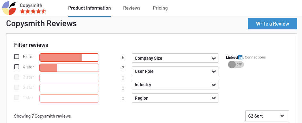This screenshot has width=302, height=123.
Task: Click the disabled 3 star checkbox
Action: [x=17, y=77]
